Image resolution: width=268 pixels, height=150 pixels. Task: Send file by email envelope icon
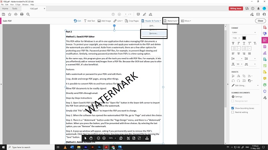(258, 15)
